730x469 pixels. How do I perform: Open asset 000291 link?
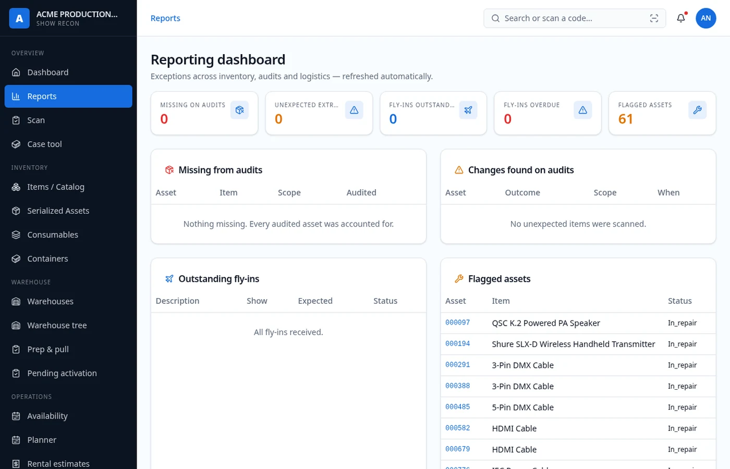pyautogui.click(x=458, y=365)
